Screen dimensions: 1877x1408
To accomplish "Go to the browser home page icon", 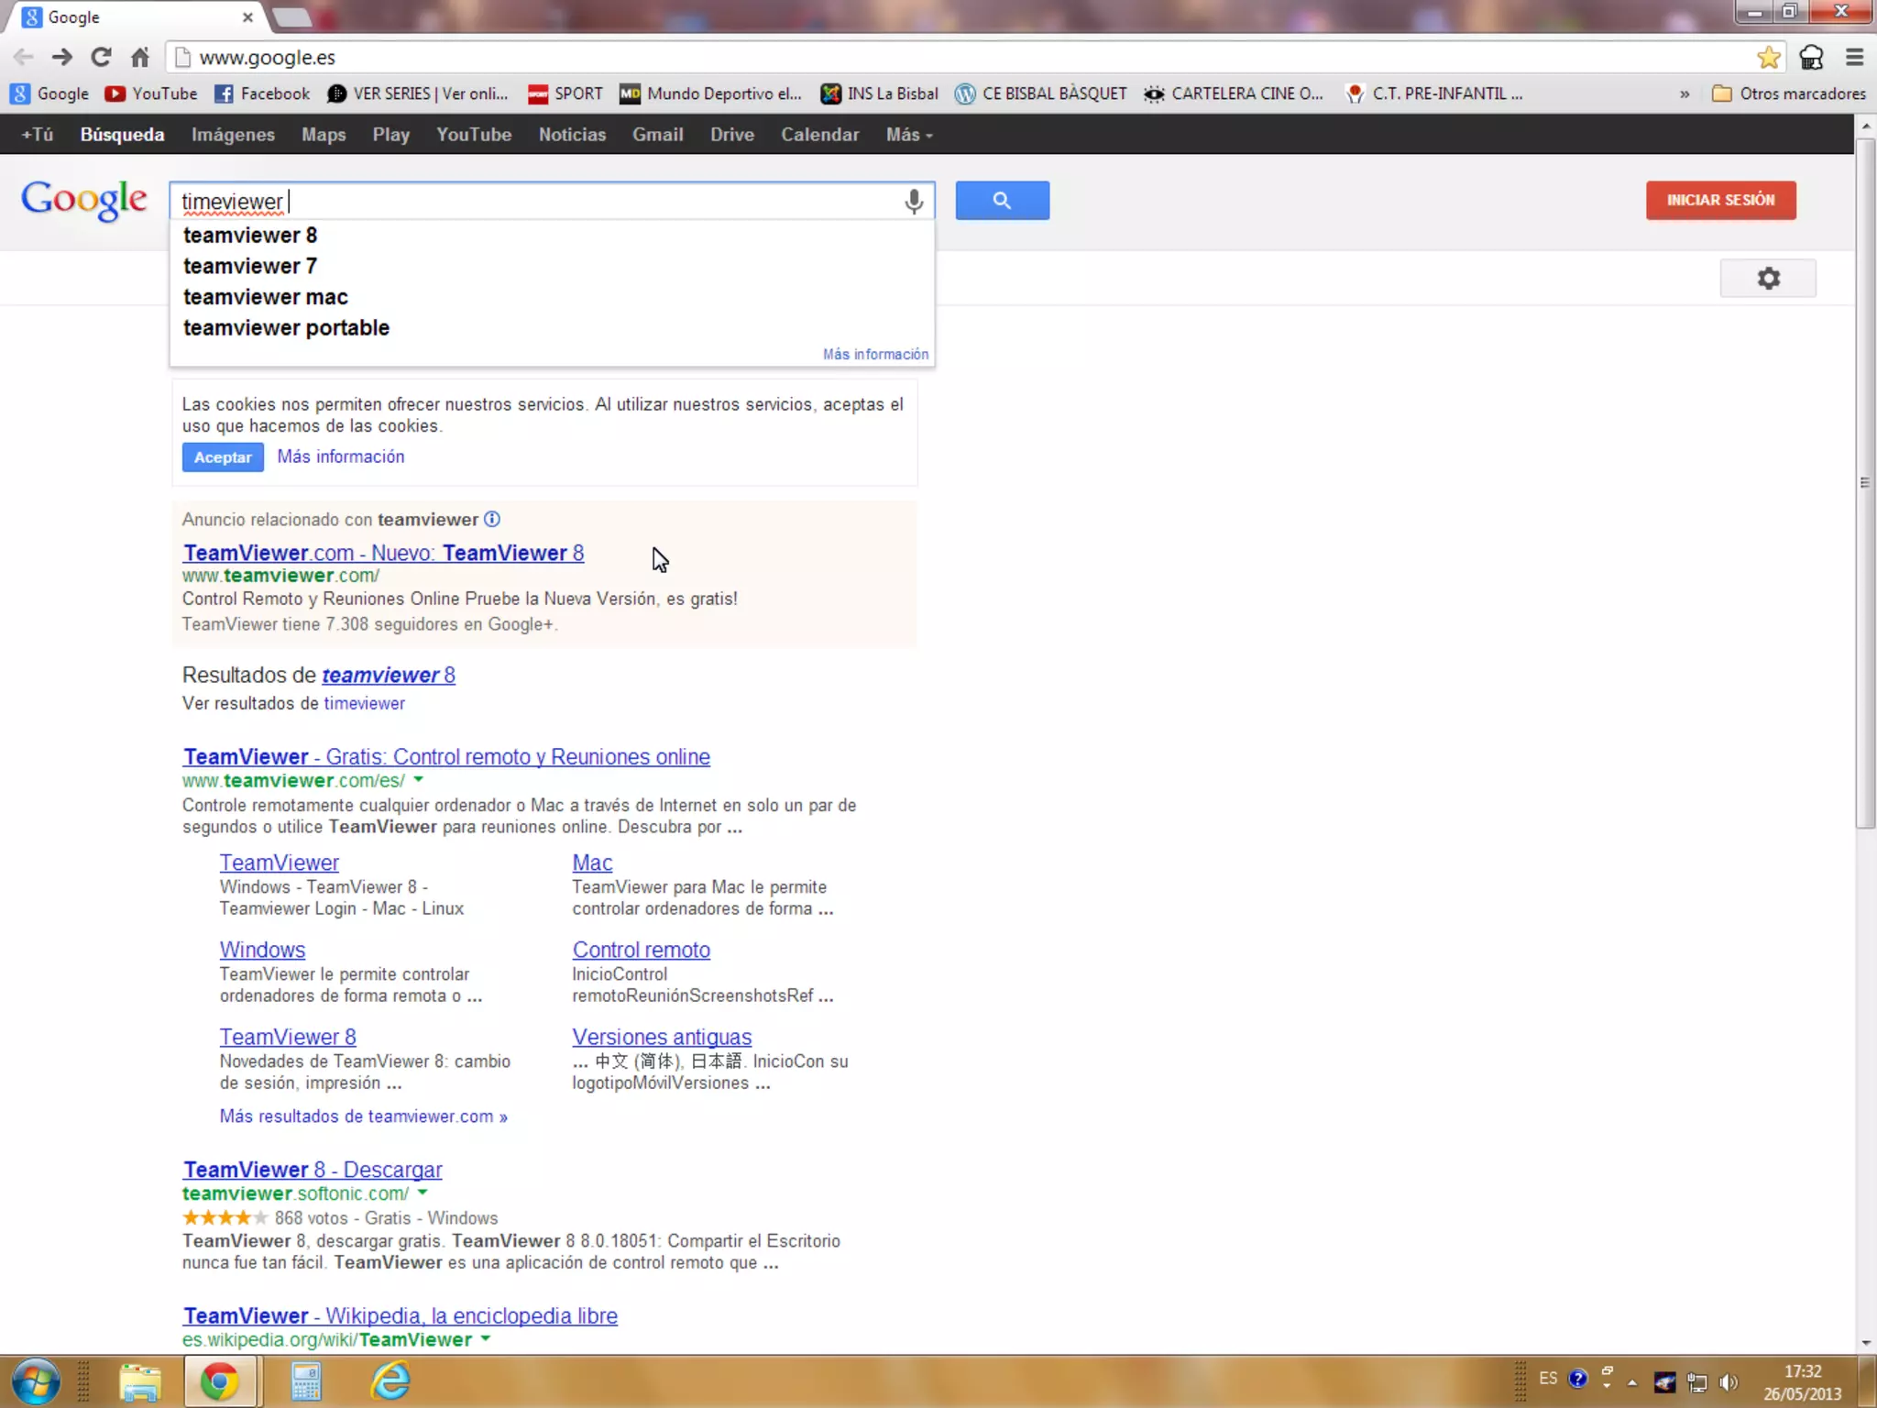I will 139,58.
